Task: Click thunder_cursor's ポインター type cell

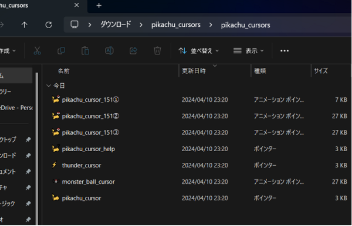Action: coord(265,165)
